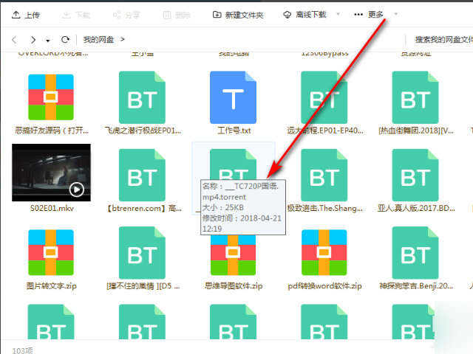The image size is (473, 354).
Task: Click the file name 图片转文字.zip
Action: (51, 286)
